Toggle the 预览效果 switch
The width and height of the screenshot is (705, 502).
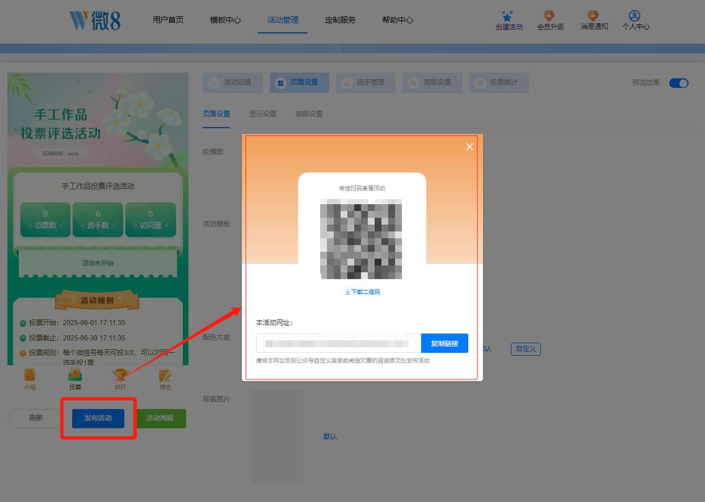[x=679, y=83]
